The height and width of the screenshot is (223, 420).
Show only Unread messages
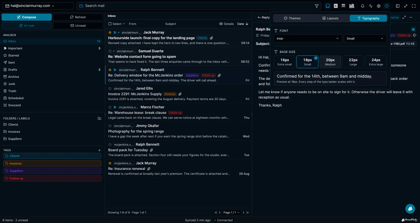point(78,26)
